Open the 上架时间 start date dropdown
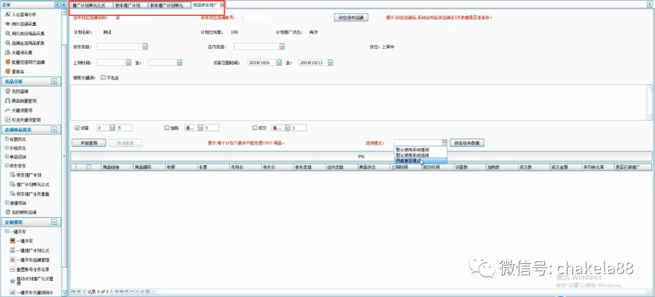The height and width of the screenshot is (297, 655). [129, 62]
